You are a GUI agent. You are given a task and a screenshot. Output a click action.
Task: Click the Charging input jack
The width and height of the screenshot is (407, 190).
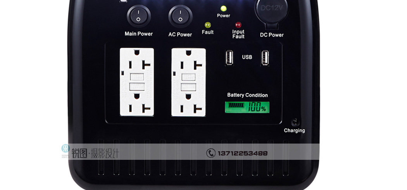(295, 122)
